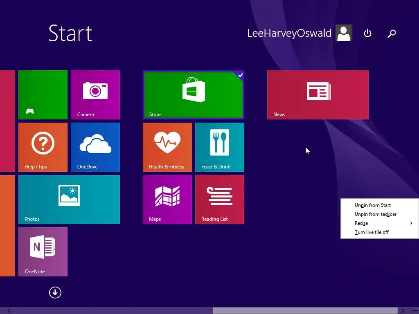Open the Help+Tips tile
The height and width of the screenshot is (314, 419).
[x=43, y=147]
